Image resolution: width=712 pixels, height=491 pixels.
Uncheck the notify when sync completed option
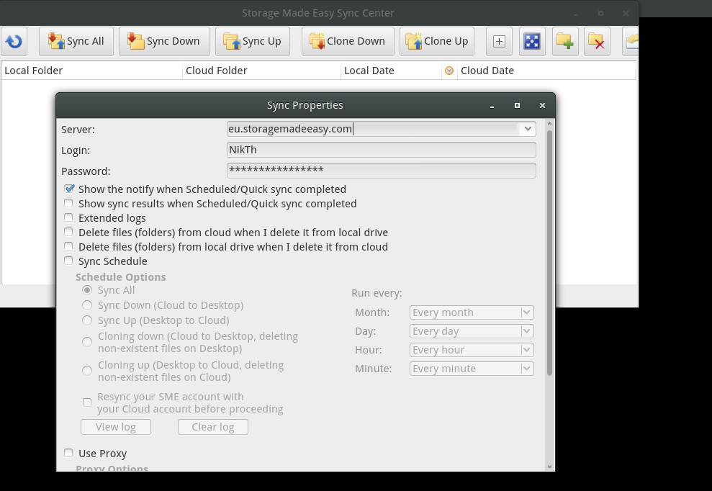(x=69, y=189)
